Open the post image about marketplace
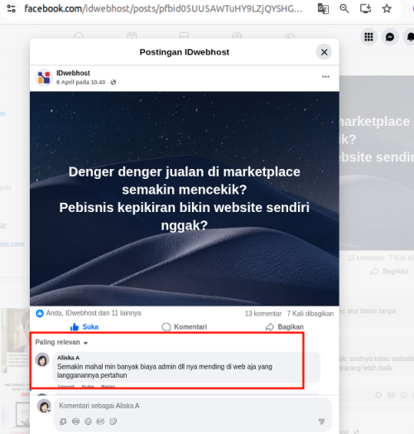 tap(185, 199)
